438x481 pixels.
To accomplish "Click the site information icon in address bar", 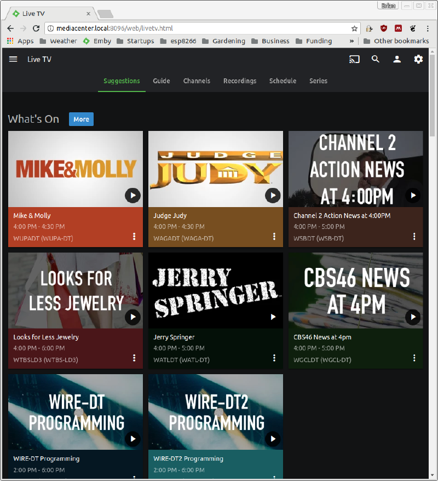I will tap(50, 28).
